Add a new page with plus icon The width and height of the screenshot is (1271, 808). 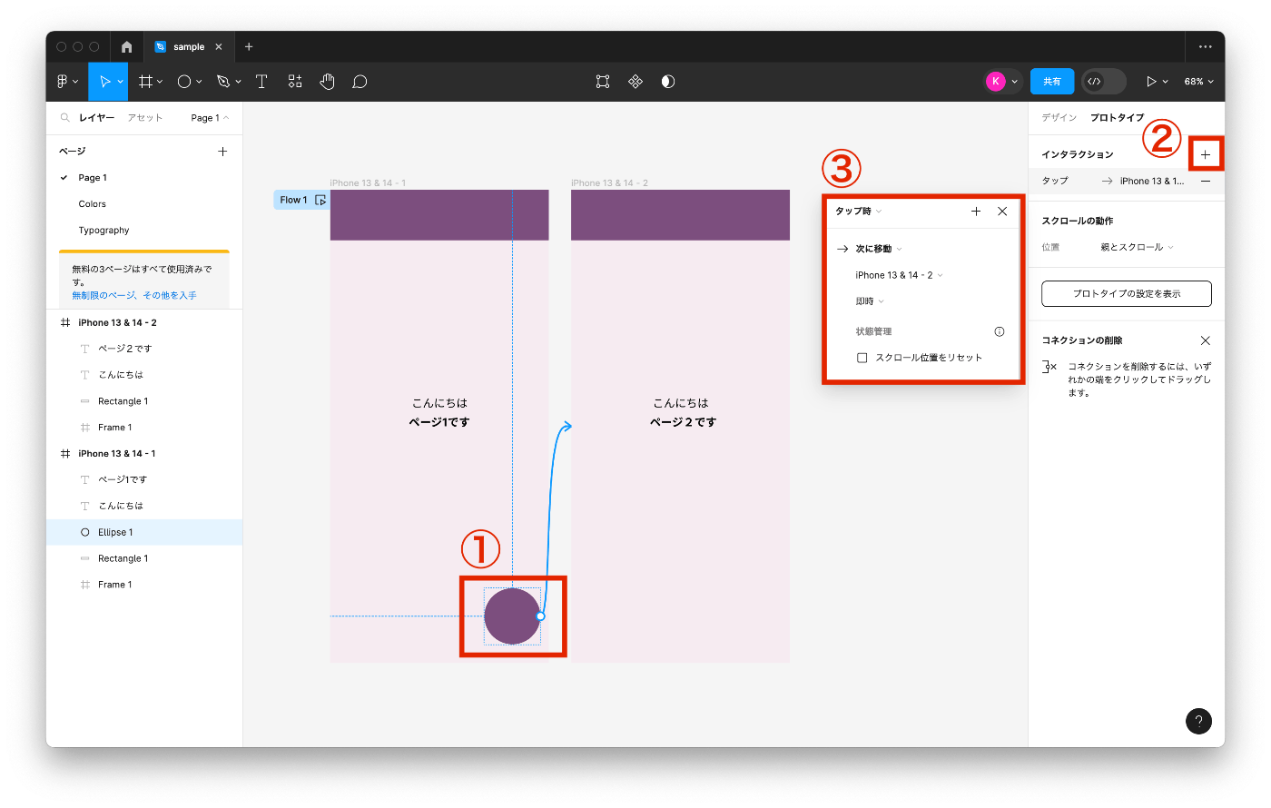coord(222,152)
